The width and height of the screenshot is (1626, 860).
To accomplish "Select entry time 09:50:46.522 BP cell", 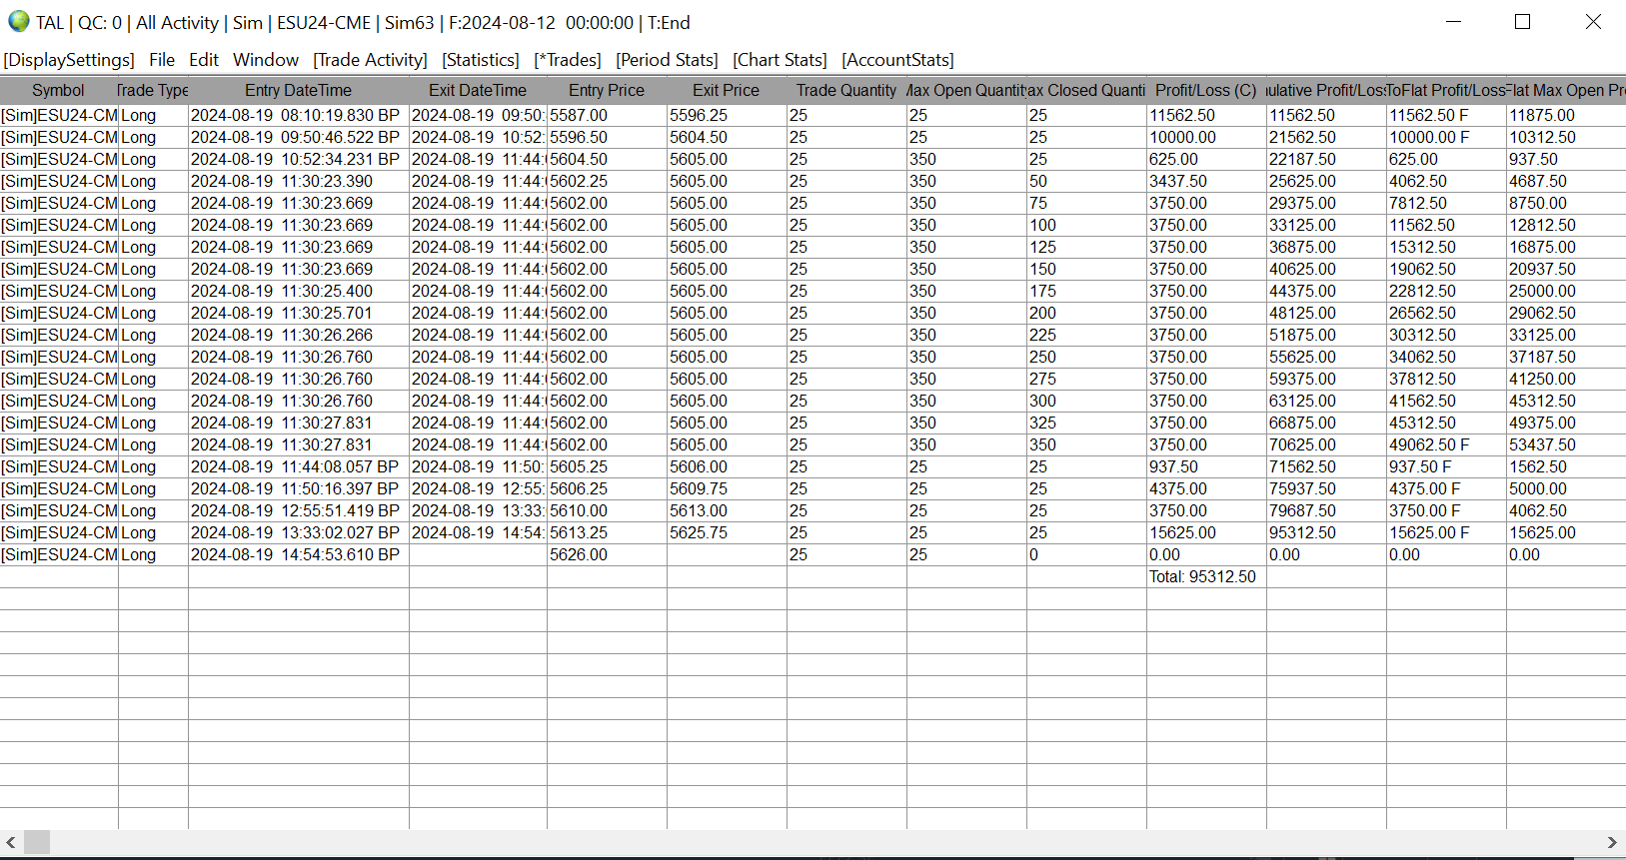I will (299, 137).
